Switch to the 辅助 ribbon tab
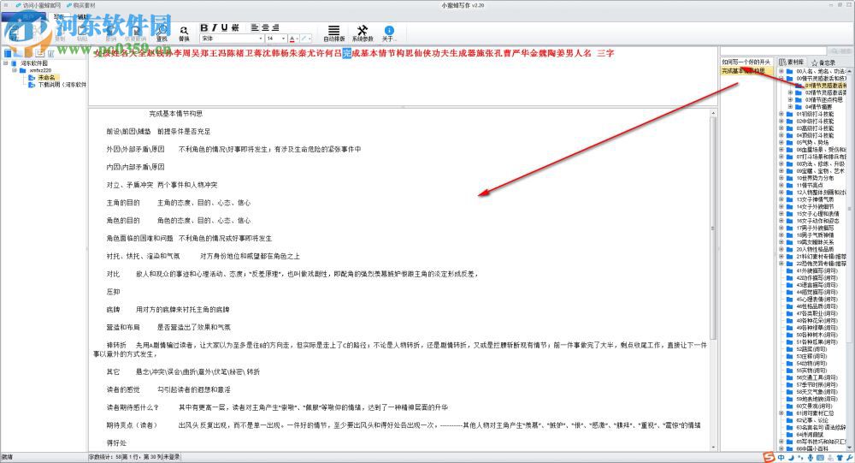This screenshot has width=855, height=463. pos(82,16)
